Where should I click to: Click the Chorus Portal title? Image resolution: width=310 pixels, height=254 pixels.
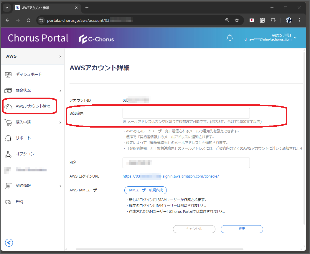click(38, 38)
